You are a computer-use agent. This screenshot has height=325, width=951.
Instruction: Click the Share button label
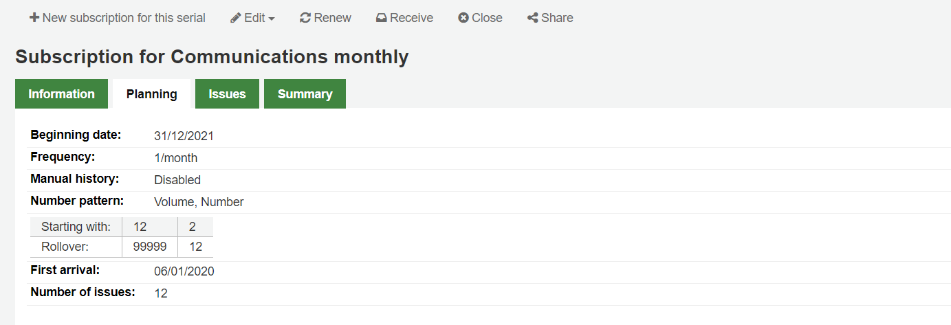tap(557, 18)
